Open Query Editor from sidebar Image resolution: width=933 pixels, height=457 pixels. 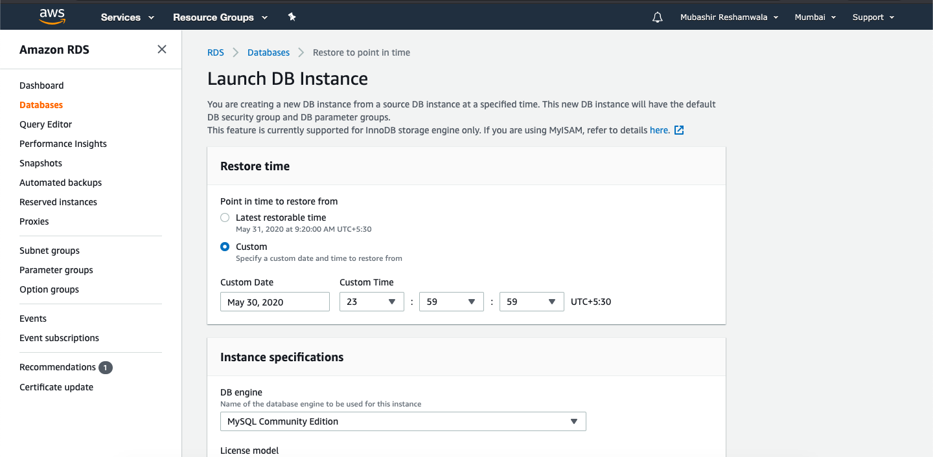pyautogui.click(x=45, y=124)
